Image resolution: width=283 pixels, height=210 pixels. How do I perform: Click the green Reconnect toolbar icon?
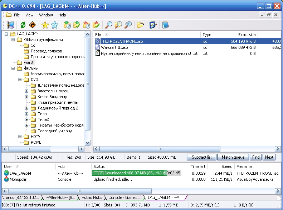pos(23,25)
